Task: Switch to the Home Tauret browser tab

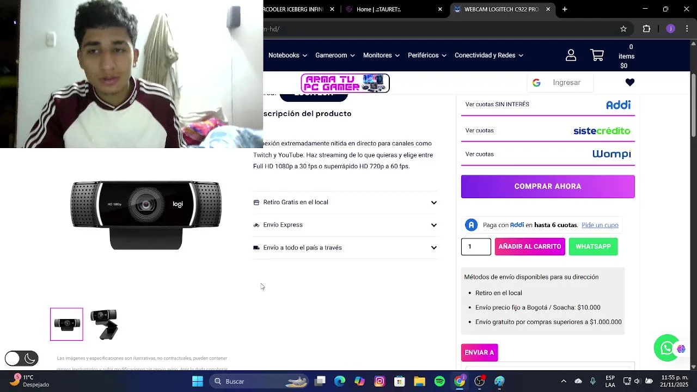Action: [x=394, y=9]
